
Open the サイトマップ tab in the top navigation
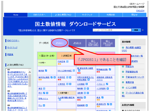(x=87, y=15)
